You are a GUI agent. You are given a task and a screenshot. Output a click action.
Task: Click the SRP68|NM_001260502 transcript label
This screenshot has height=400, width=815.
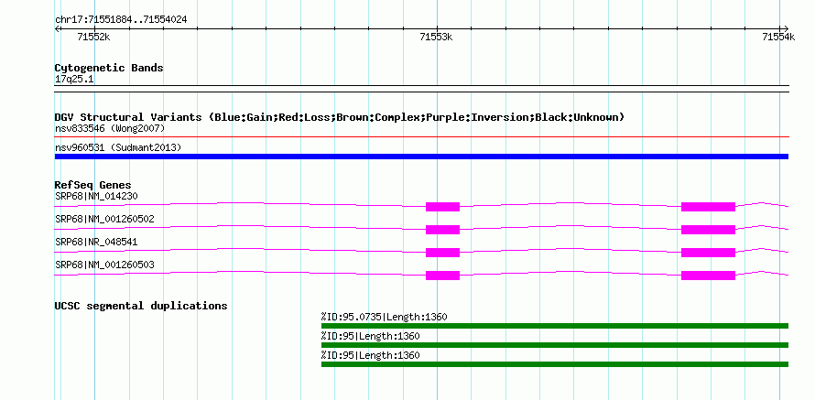pyautogui.click(x=104, y=219)
